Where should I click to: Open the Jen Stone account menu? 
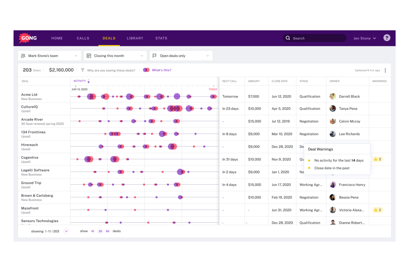(364, 38)
